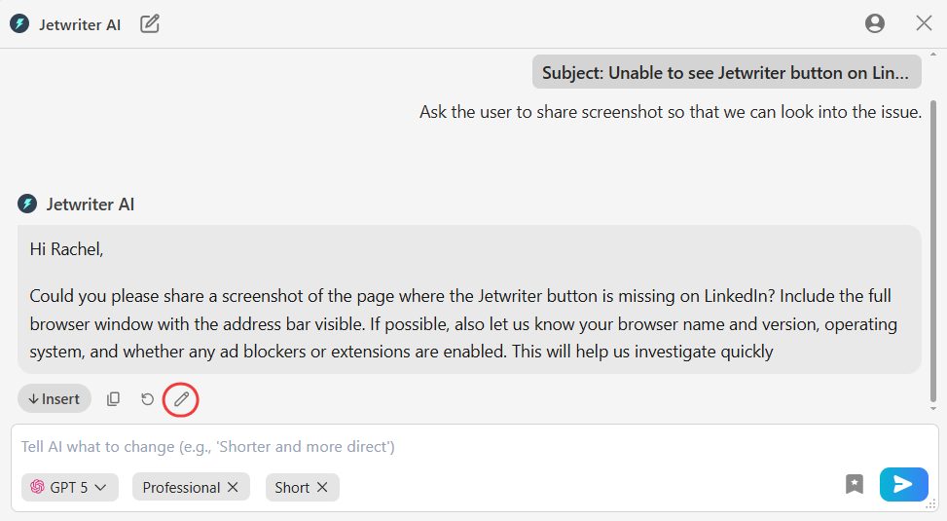The width and height of the screenshot is (947, 521).
Task: Send the message with the blue arrow button
Action: point(903,484)
